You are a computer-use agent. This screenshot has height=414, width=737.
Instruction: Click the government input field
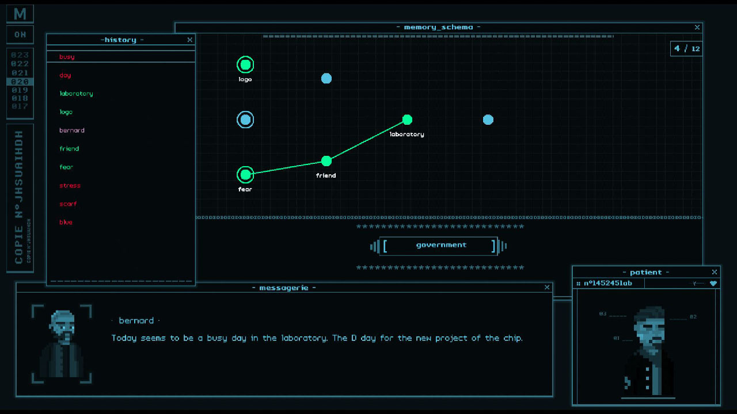tap(439, 246)
